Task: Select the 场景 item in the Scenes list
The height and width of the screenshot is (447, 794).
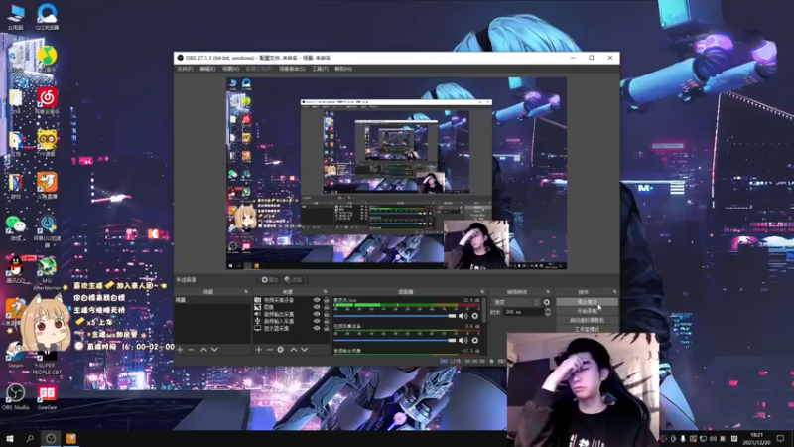Action: 212,300
